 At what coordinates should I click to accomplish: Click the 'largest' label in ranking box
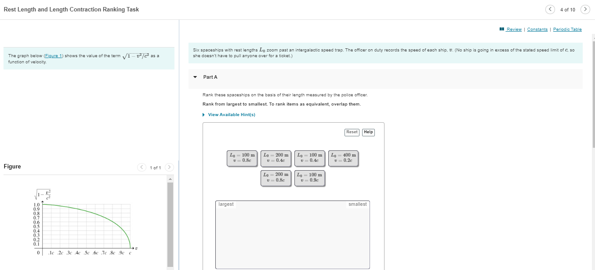(x=226, y=204)
